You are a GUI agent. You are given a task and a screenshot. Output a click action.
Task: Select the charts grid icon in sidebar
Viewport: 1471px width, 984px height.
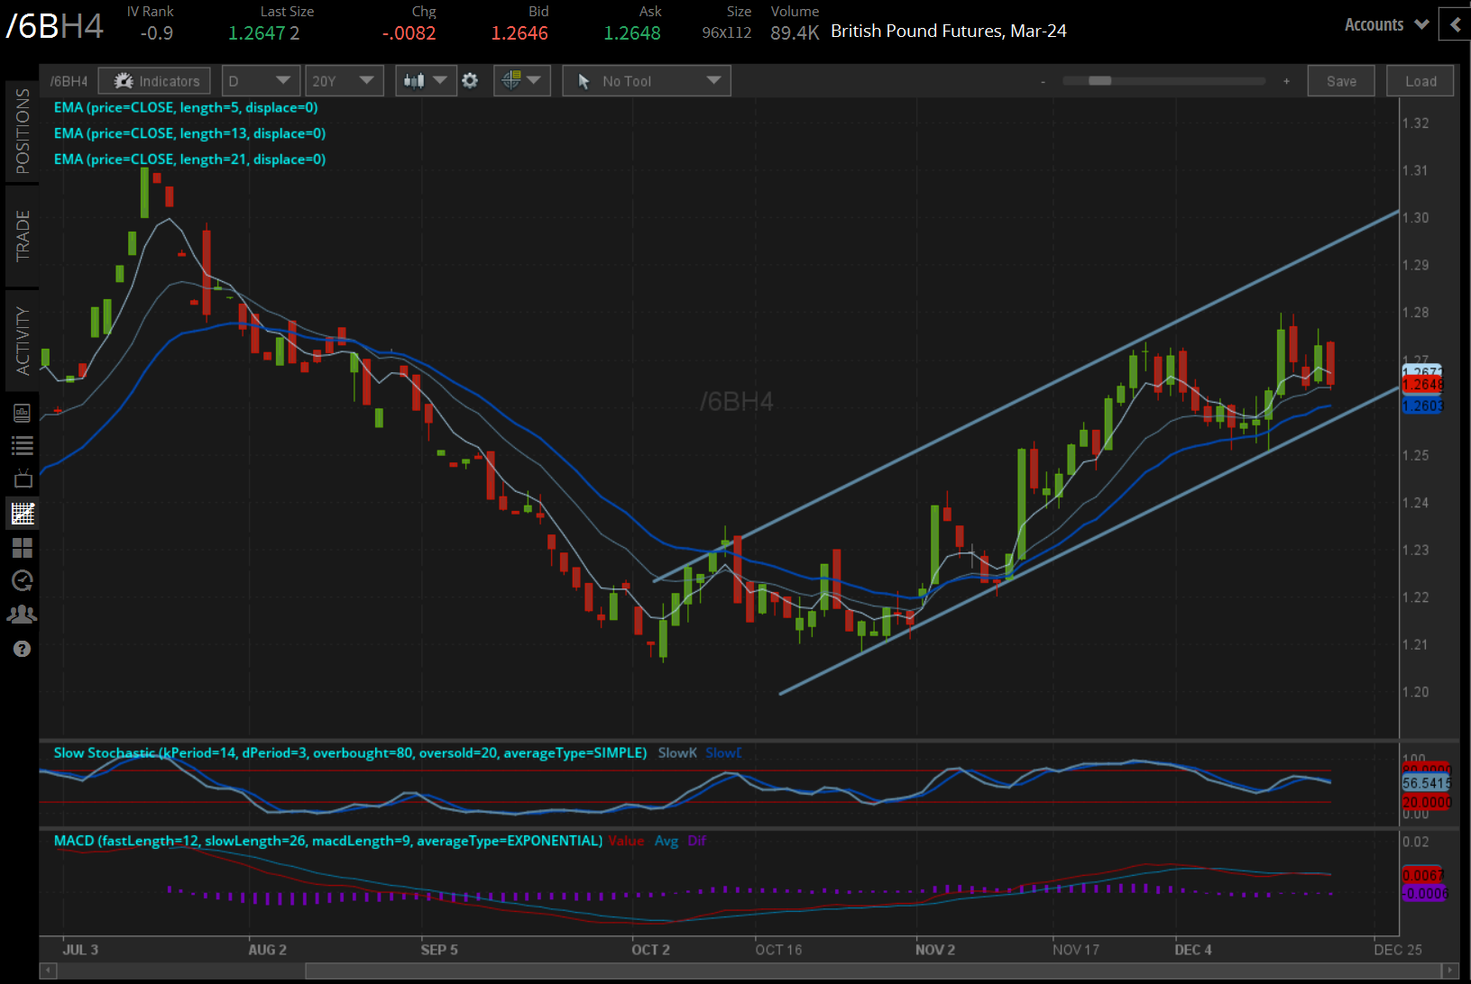22,514
